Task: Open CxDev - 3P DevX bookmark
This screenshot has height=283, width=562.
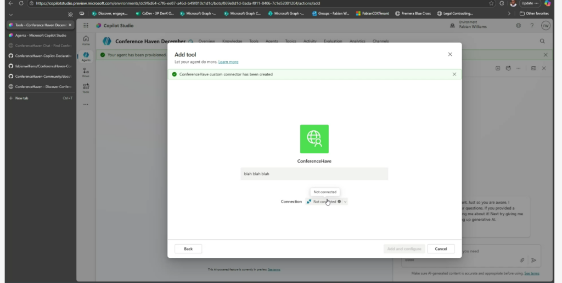Action: click(x=155, y=14)
